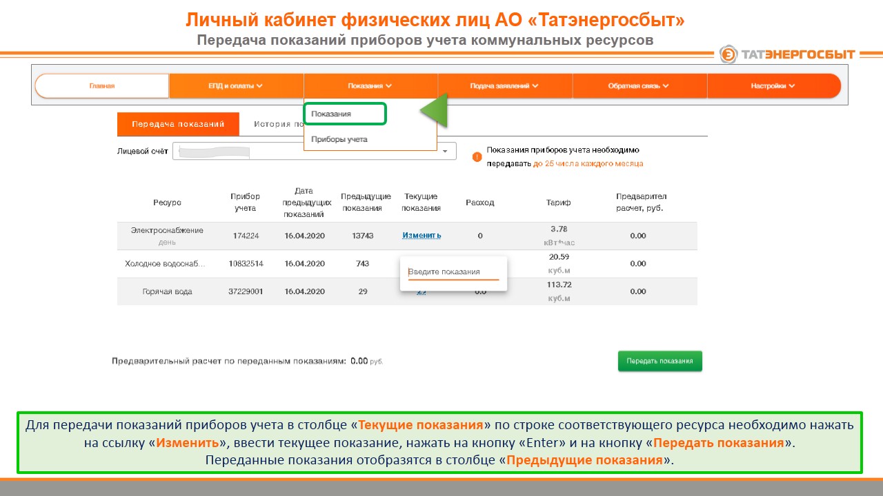This screenshot has height=496, width=883.
Task: Switch to the Передача показаний tab
Action: point(178,125)
